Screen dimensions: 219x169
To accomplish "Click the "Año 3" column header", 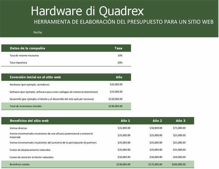I will 181,121.
